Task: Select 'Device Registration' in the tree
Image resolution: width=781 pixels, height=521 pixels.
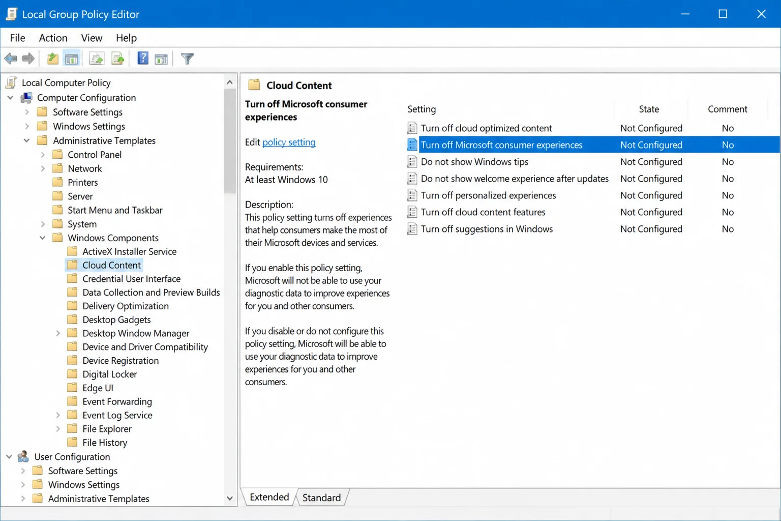Action: pyautogui.click(x=121, y=360)
